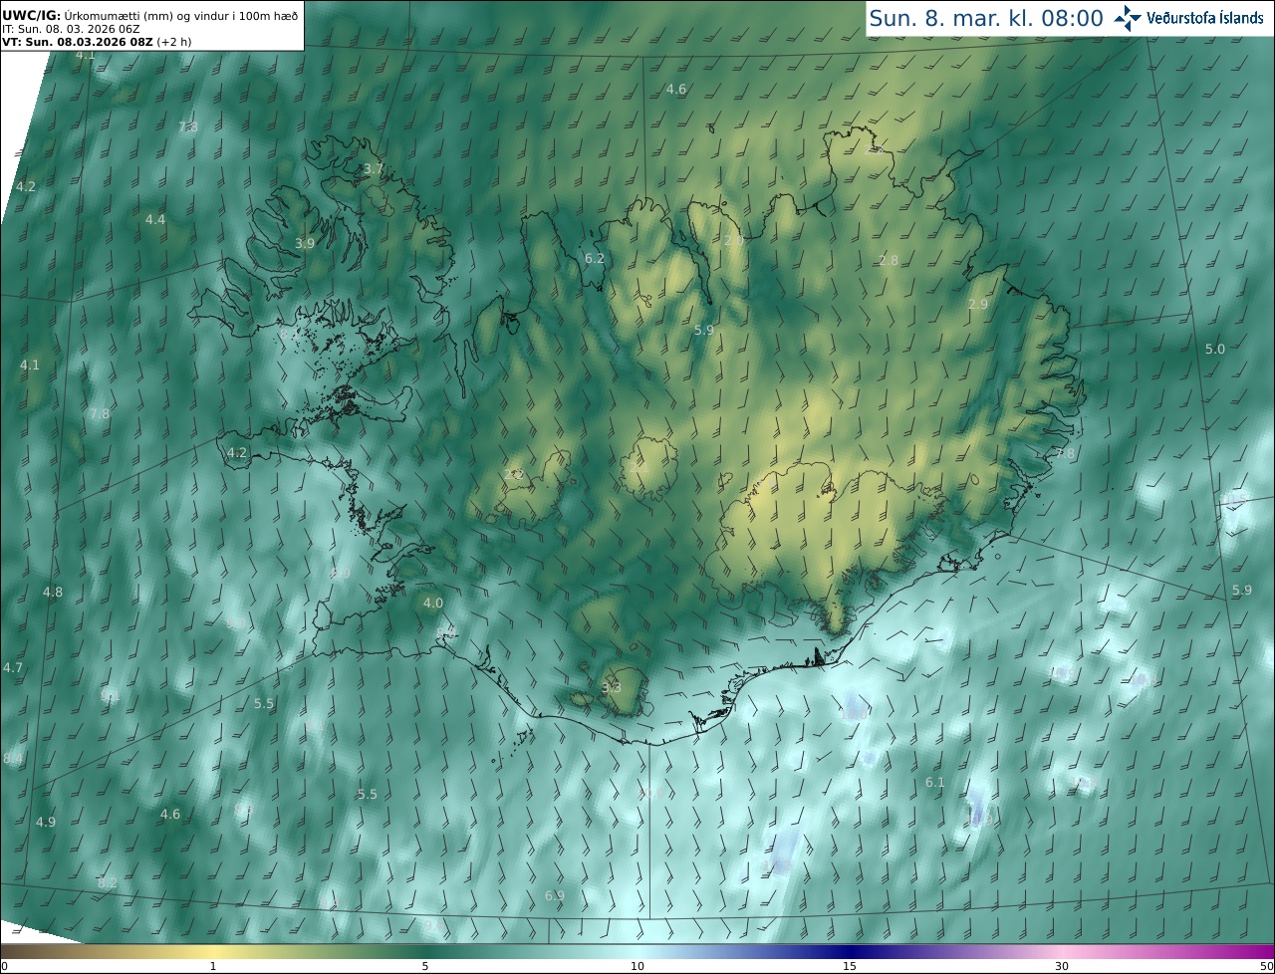Click the map value "8.4" at the west edge
The image size is (1275, 974).
click(13, 759)
